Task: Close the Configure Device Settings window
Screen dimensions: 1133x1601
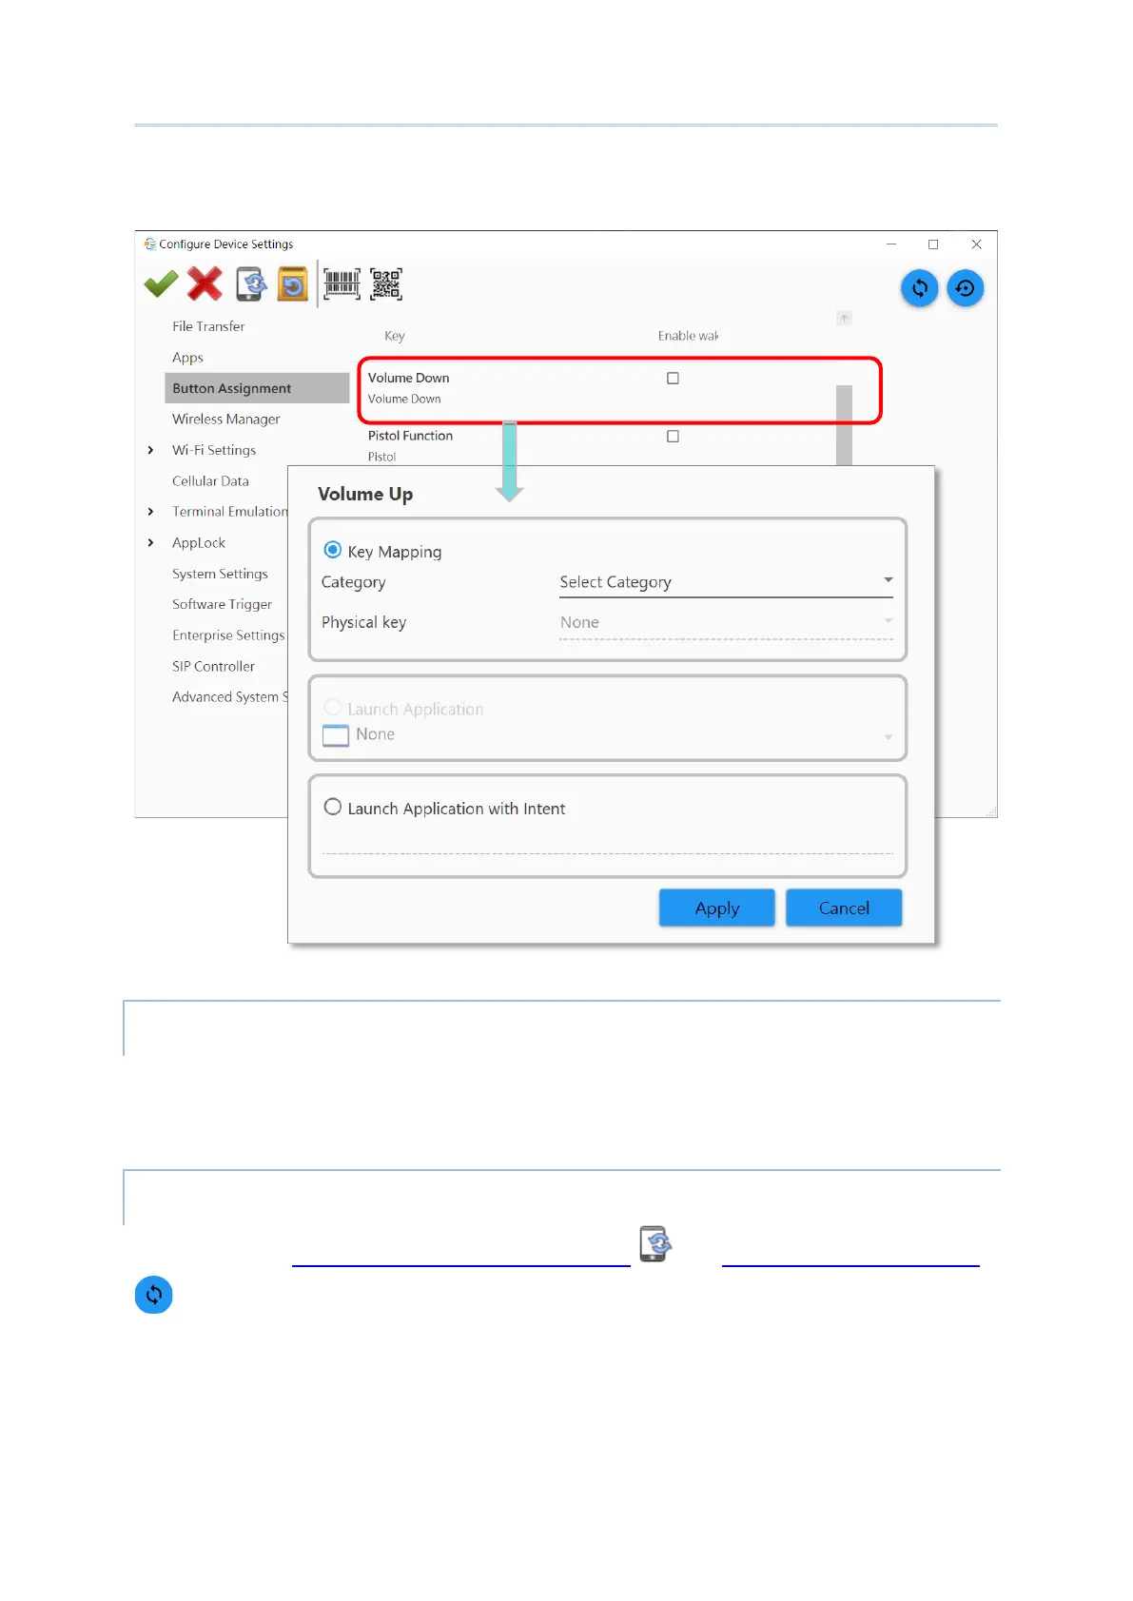Action: click(x=976, y=244)
